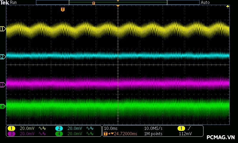Click the orange T trigger marker on graticule
Screen dimensions: 238x143
(x=62, y=10)
